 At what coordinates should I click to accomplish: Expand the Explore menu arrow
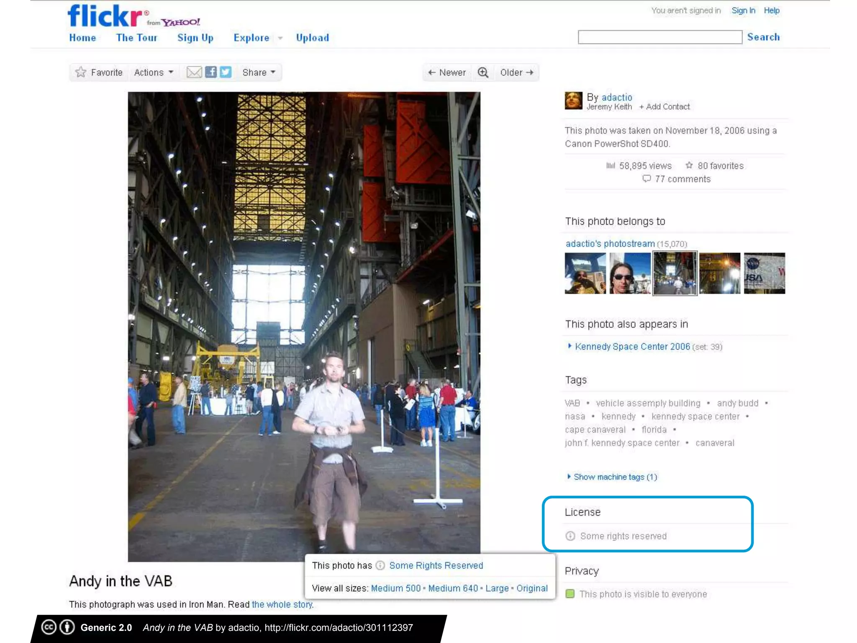point(280,38)
